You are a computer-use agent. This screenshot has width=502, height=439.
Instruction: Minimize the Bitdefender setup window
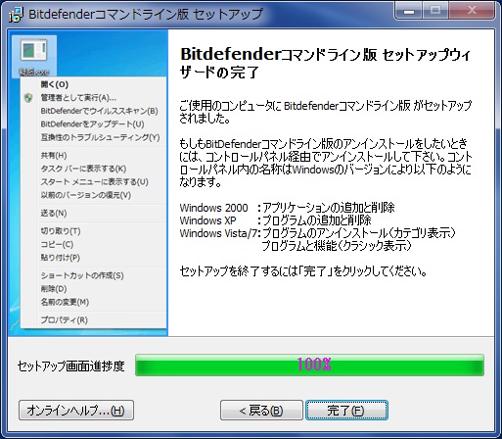(x=409, y=11)
